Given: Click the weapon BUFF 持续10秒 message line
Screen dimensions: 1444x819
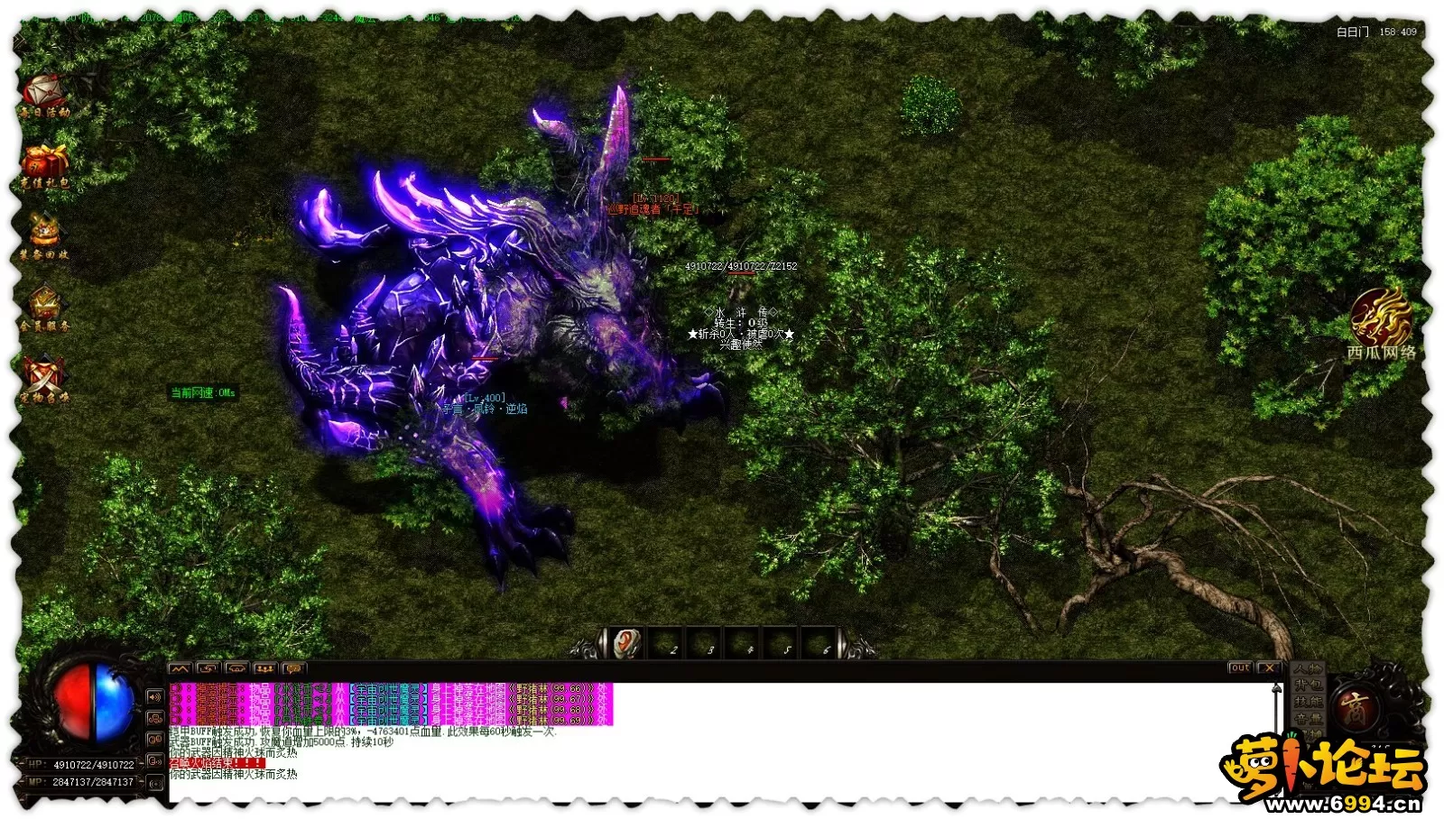Looking at the screenshot, I should (282, 742).
